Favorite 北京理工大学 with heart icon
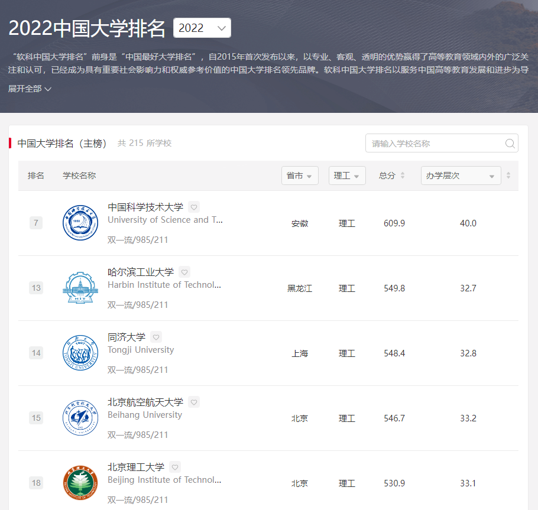Screen dimensions: 538x510 (x=175, y=467)
